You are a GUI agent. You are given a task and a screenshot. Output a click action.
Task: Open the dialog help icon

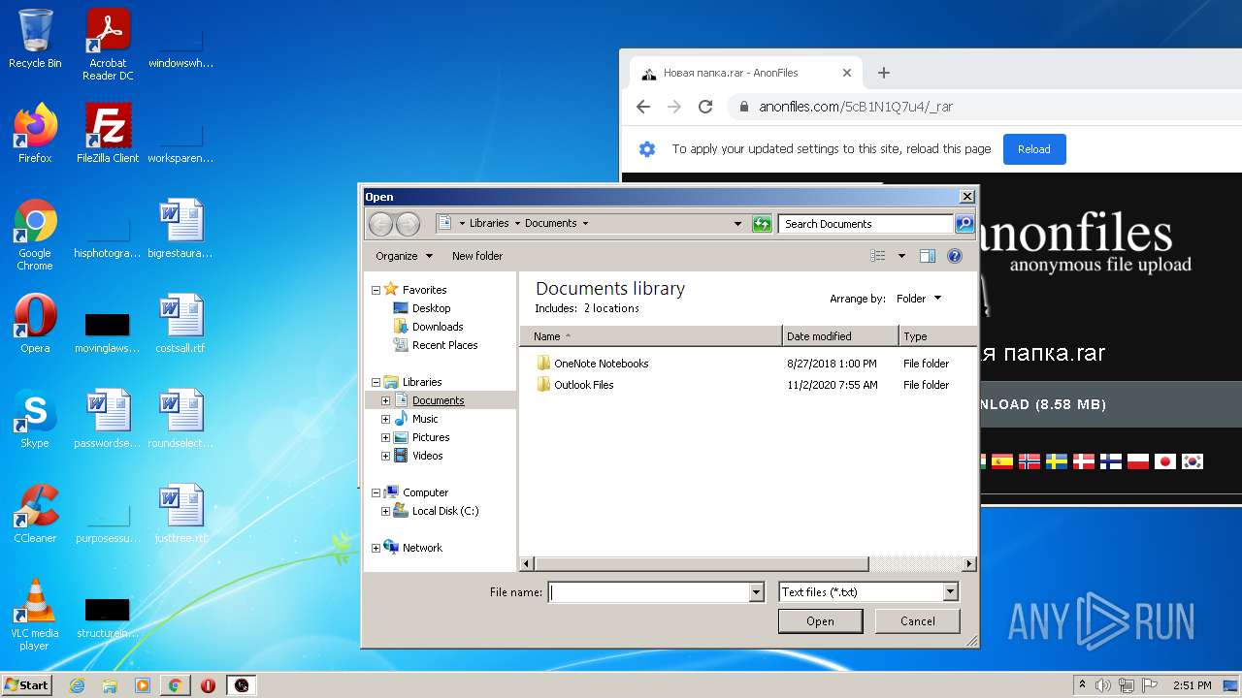pos(955,256)
